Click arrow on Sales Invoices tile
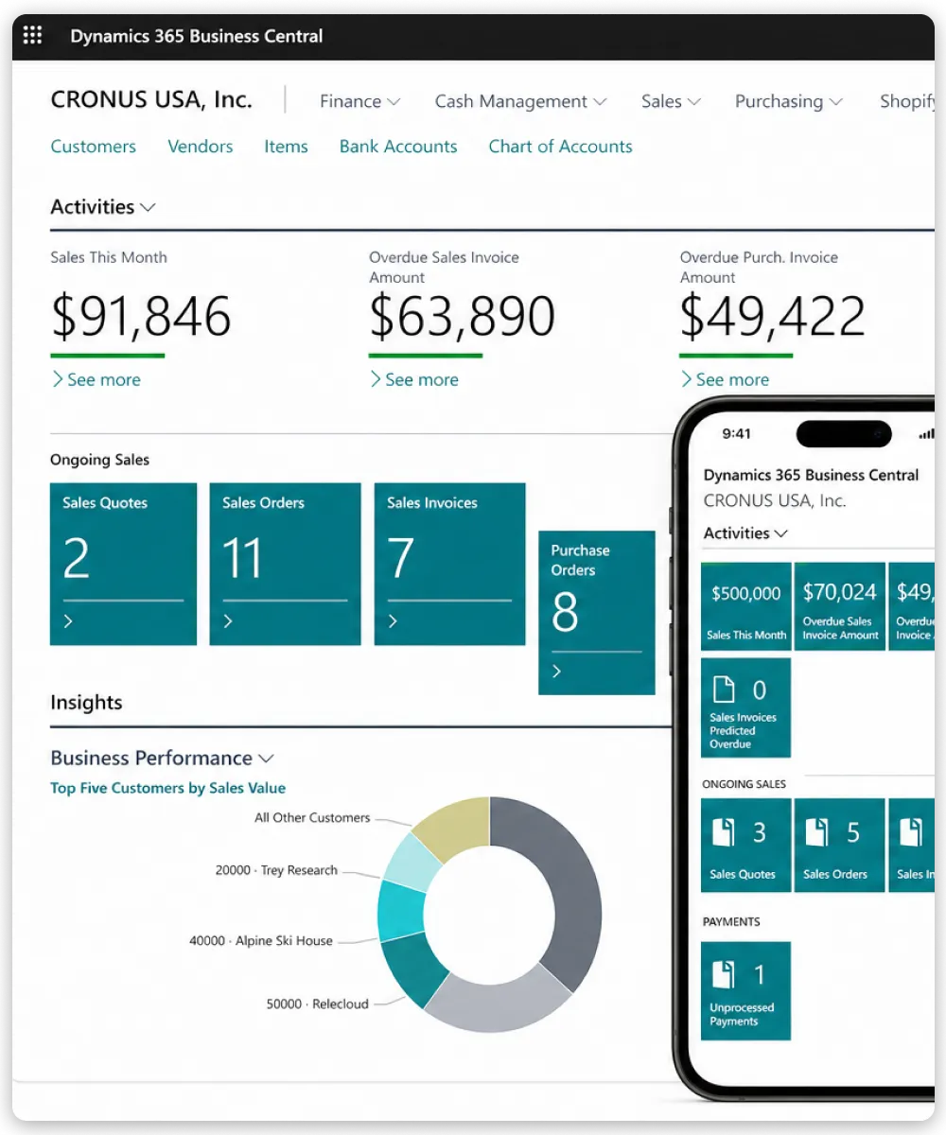This screenshot has height=1135, width=946. pos(393,621)
